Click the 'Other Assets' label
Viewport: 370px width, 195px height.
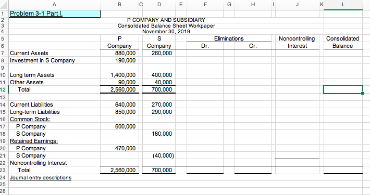pyautogui.click(x=27, y=83)
